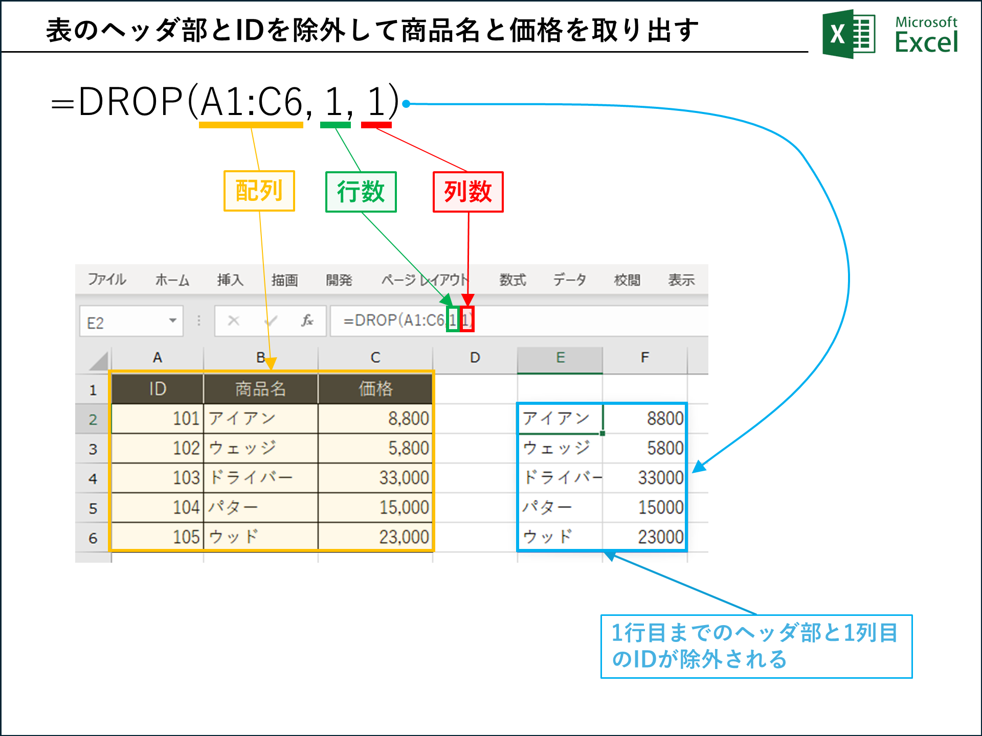Click the vertical dots separator beside Name Box
This screenshot has height=736, width=982.
[x=198, y=319]
